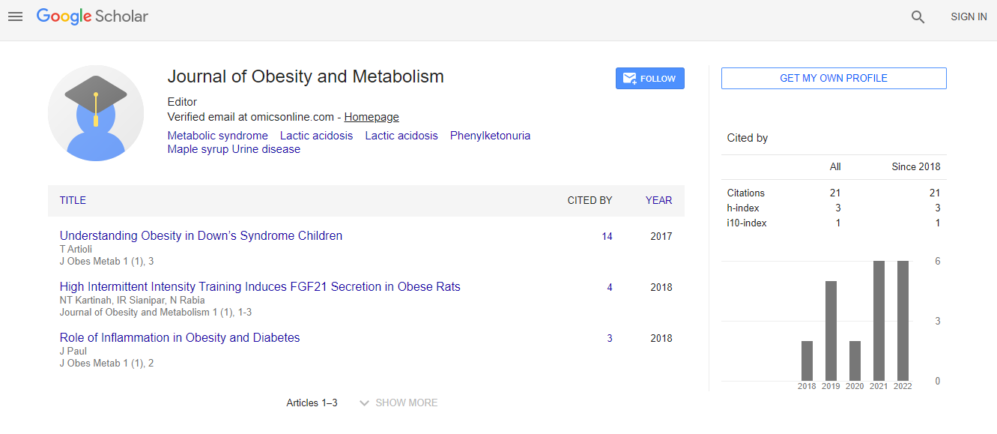Viewport: 997px width, 434px height.
Task: Click the graduation cap profile avatar
Action: pos(96,113)
